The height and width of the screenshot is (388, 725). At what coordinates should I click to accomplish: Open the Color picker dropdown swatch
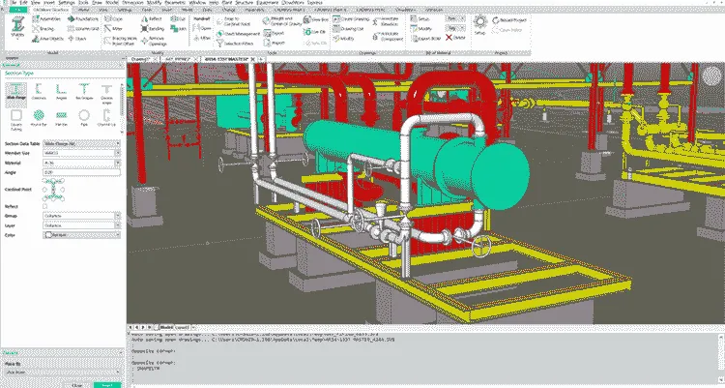click(81, 235)
